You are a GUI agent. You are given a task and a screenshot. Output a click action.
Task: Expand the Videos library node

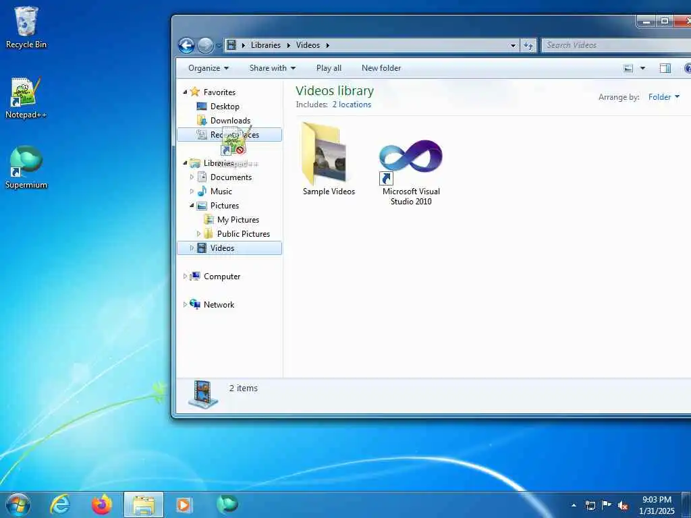(192, 248)
